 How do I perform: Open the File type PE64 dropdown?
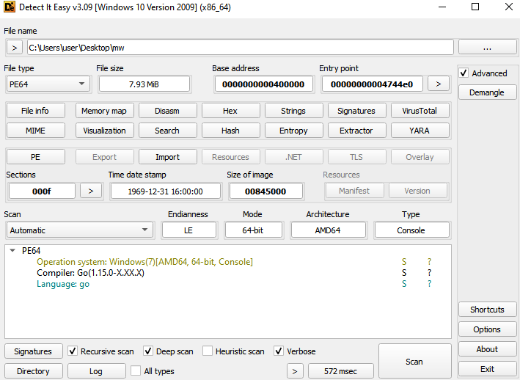tap(48, 84)
